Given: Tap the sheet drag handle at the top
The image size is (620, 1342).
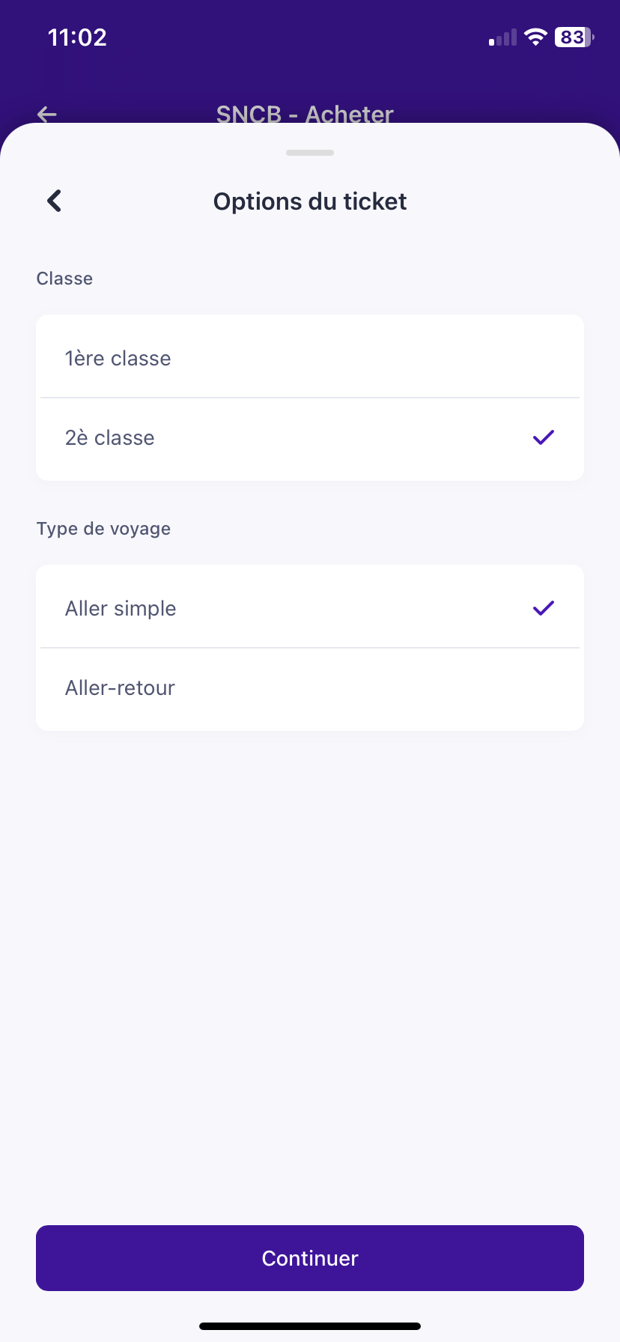Looking at the screenshot, I should tap(310, 153).
